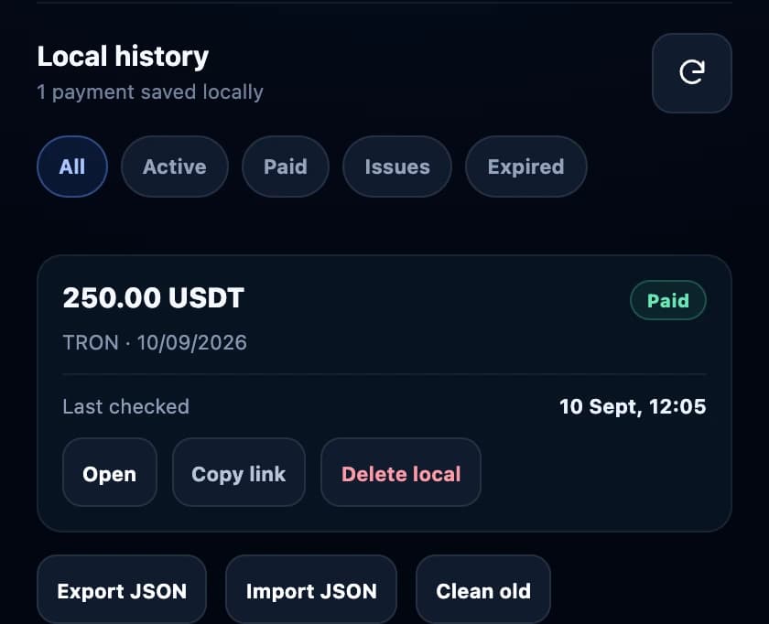Click the 10 Sept, 12:05 timestamp
This screenshot has width=769, height=624.
click(x=633, y=406)
